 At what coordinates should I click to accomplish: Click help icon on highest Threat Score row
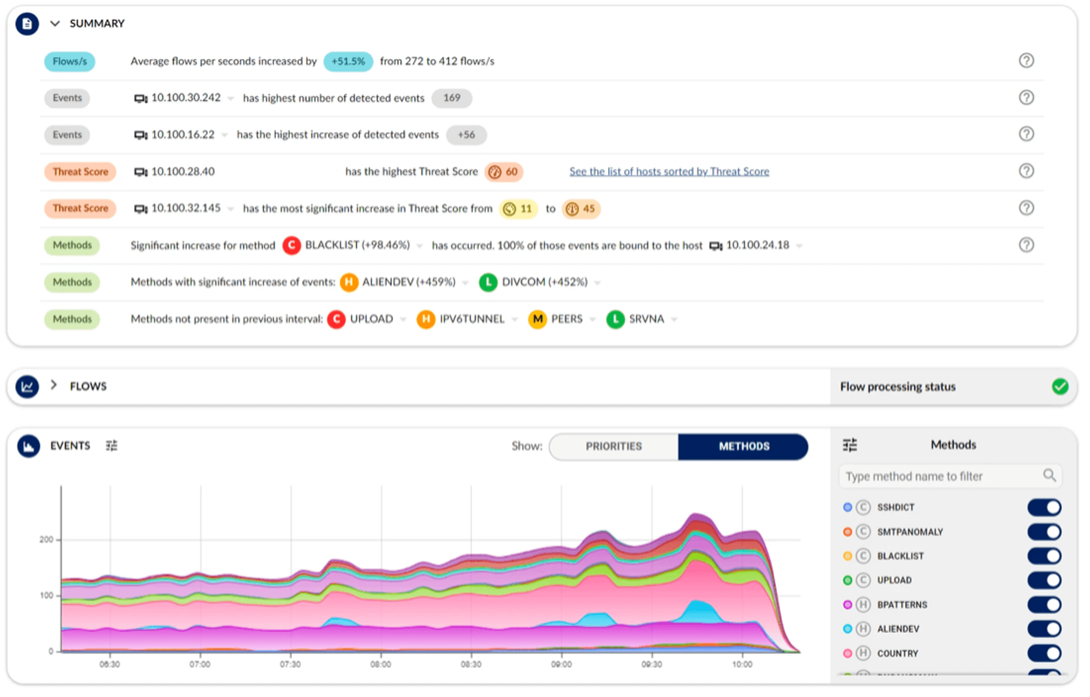point(1026,171)
